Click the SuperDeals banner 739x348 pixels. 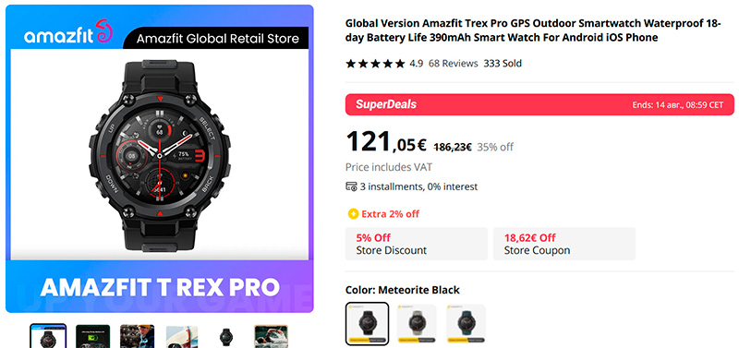[539, 104]
